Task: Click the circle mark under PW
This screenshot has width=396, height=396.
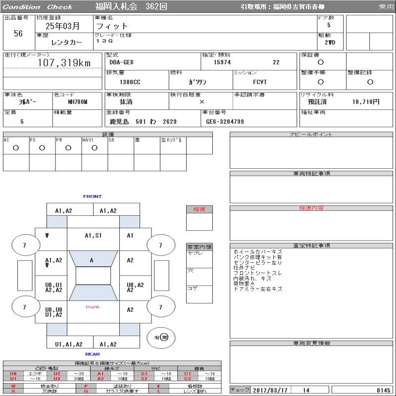Action: (x=68, y=148)
